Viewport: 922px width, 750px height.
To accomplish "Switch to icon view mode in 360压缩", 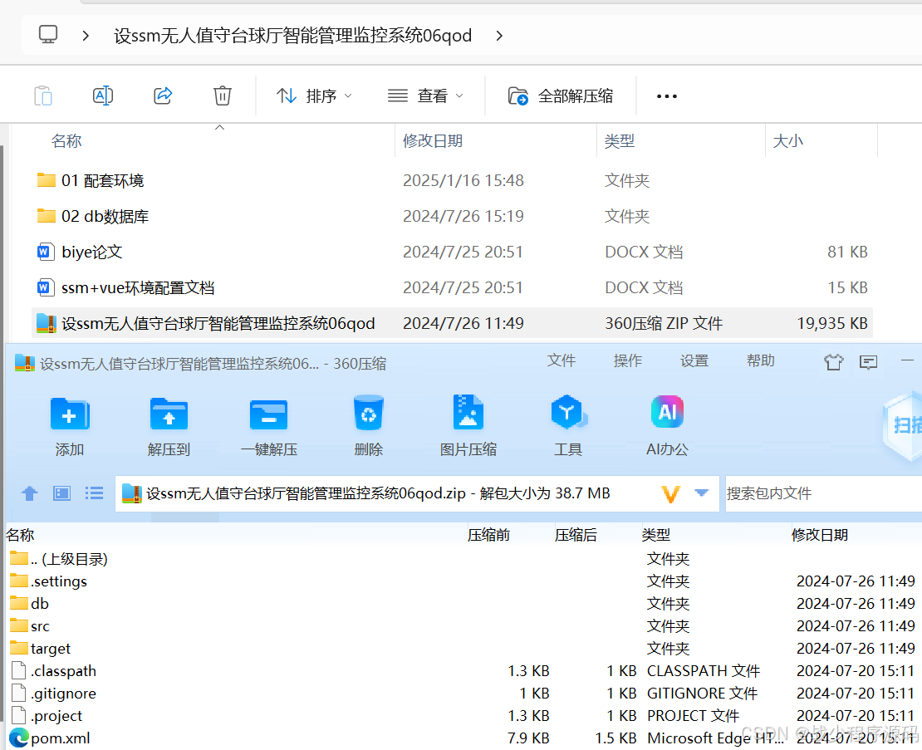I will coord(61,493).
